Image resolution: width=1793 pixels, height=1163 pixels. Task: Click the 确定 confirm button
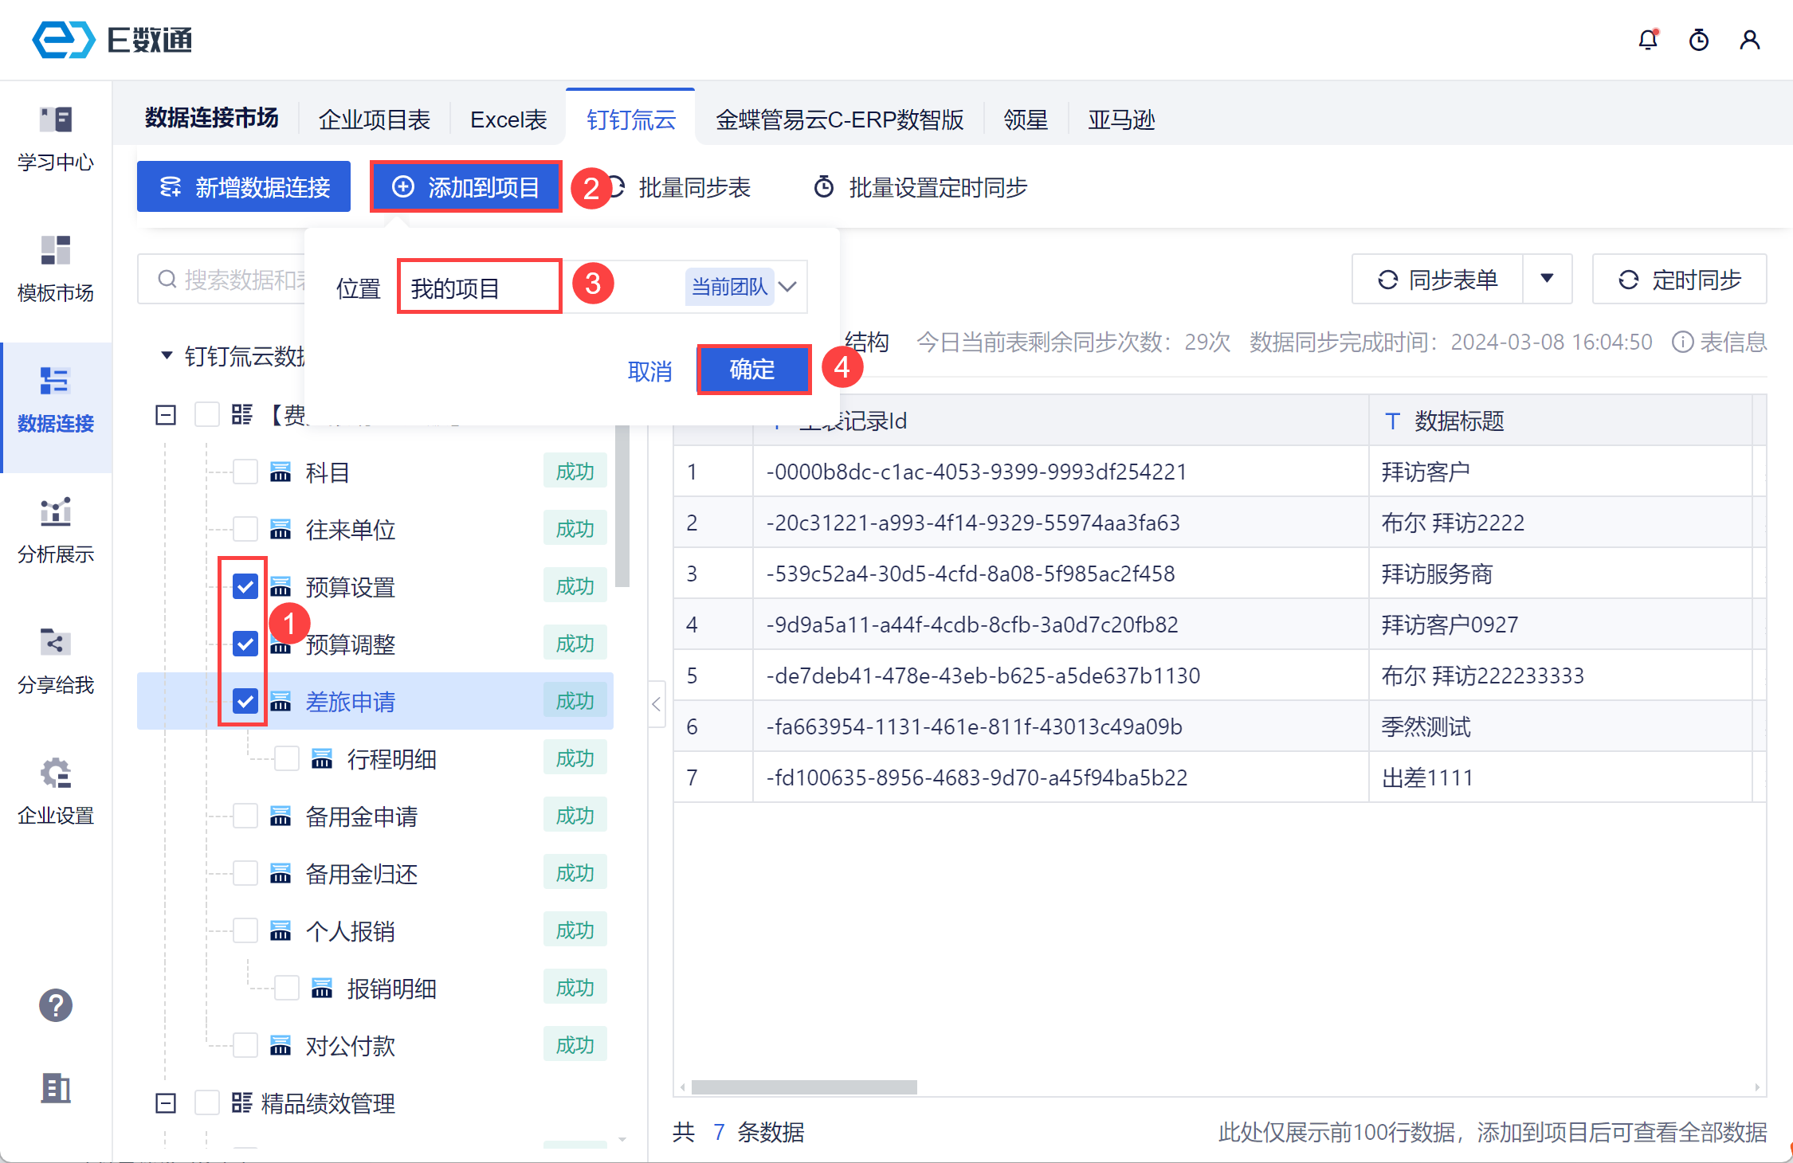[753, 370]
